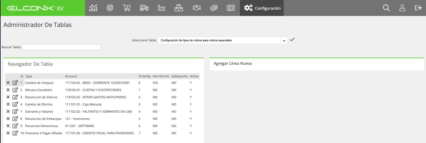Edit the Cambio de cheques row
The width and height of the screenshot is (426, 143).
15,83
